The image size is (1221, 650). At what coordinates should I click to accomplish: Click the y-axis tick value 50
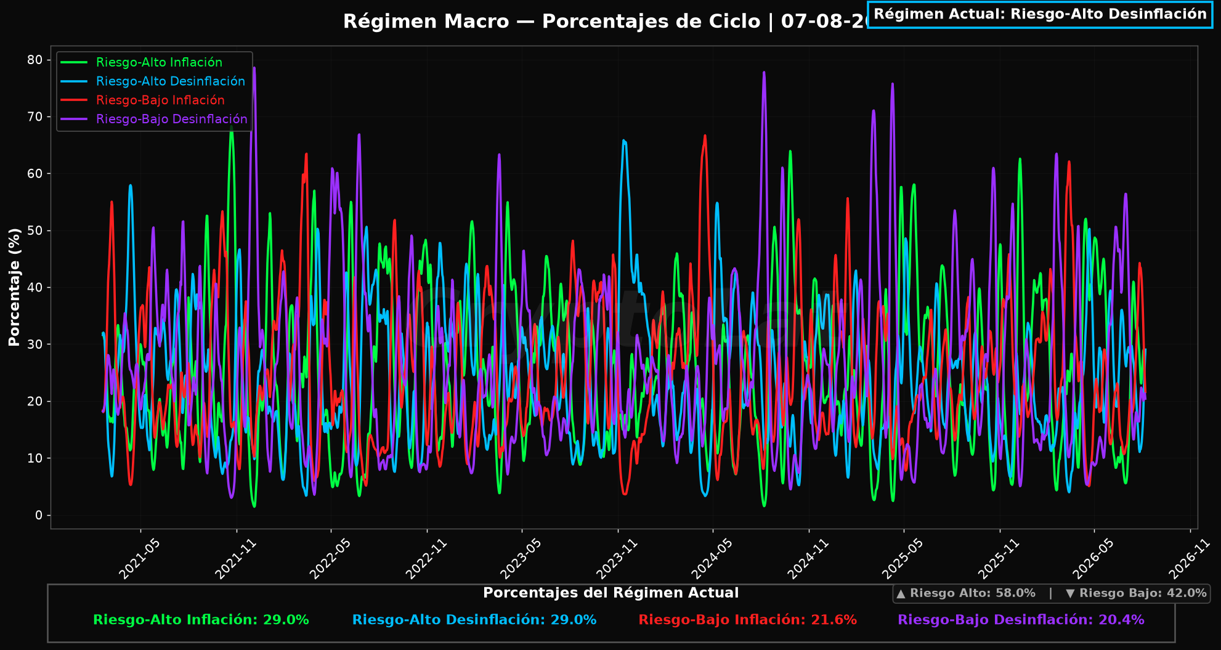coord(35,230)
